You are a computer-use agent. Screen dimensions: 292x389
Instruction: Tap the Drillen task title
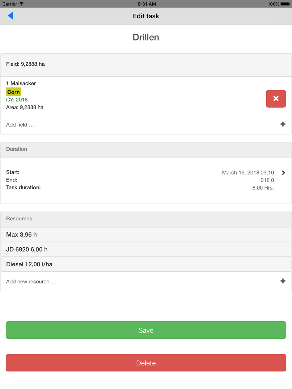coord(146,37)
